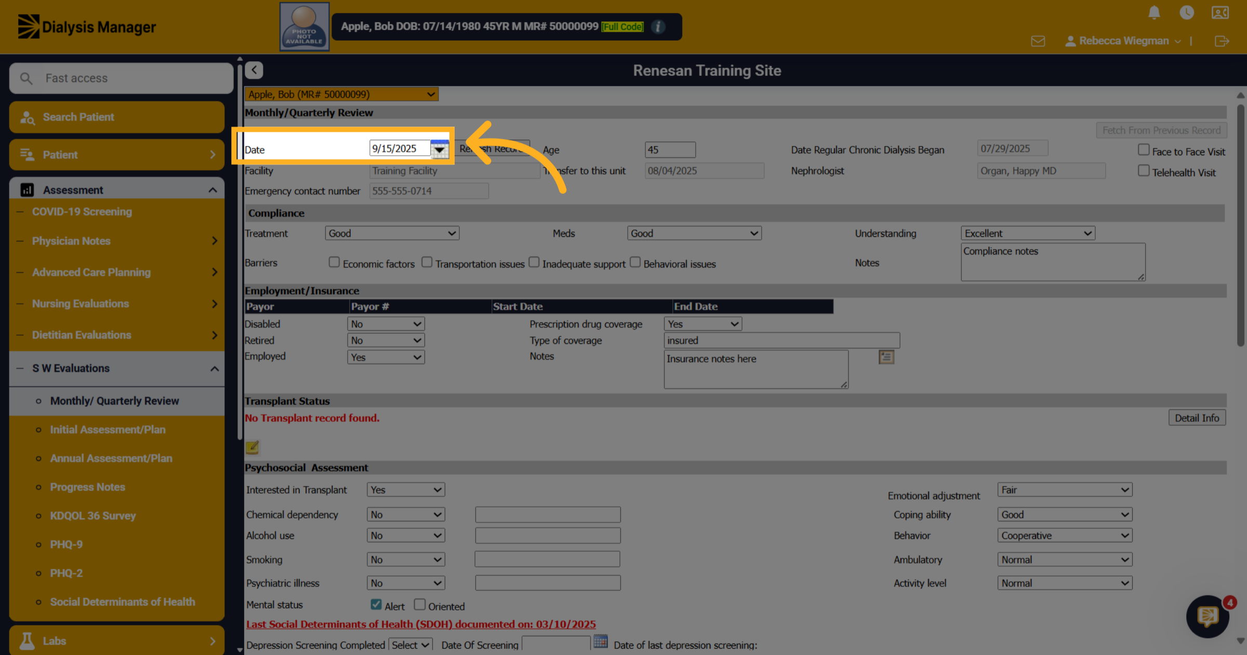Uncheck the Alert mental status box
Viewport: 1247px width, 655px height.
click(x=376, y=605)
